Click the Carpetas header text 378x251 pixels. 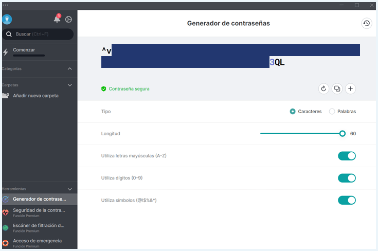coord(10,85)
